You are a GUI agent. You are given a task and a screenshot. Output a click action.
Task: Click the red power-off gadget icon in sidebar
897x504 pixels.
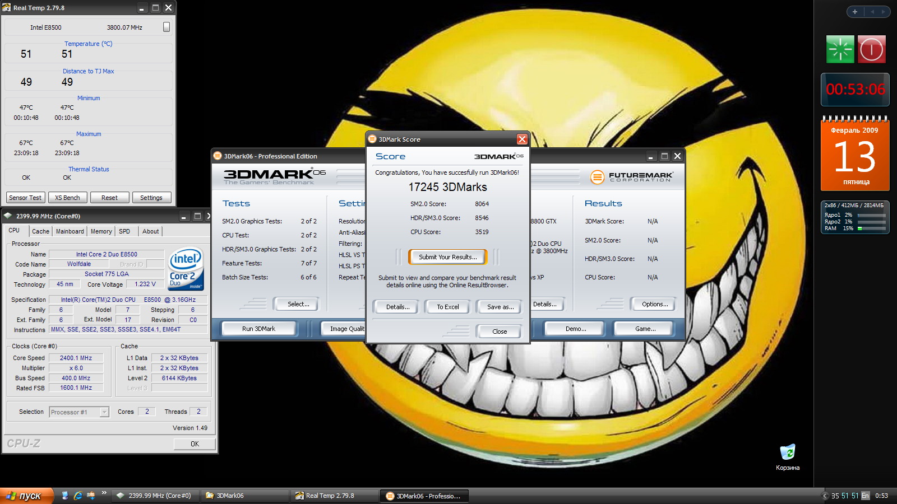tap(871, 49)
